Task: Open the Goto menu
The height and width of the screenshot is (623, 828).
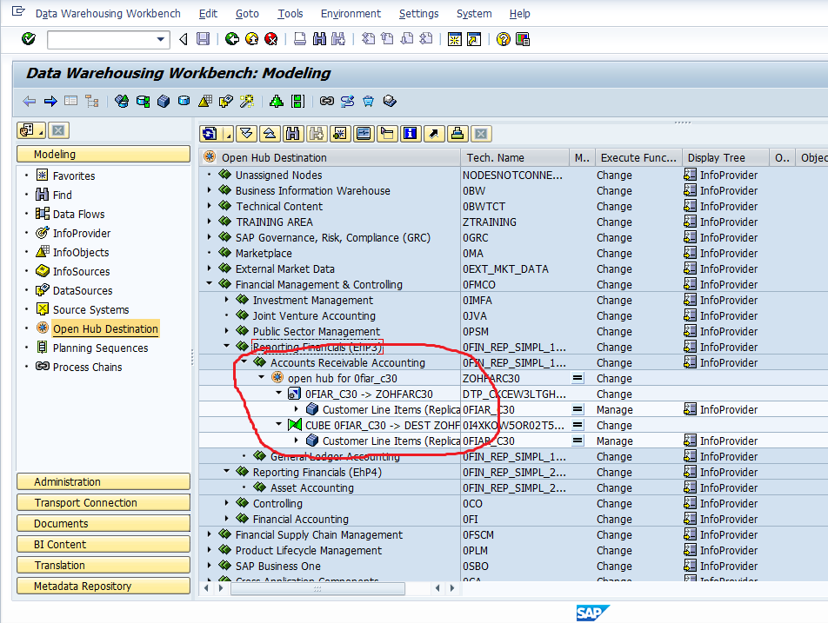Action: point(247,14)
